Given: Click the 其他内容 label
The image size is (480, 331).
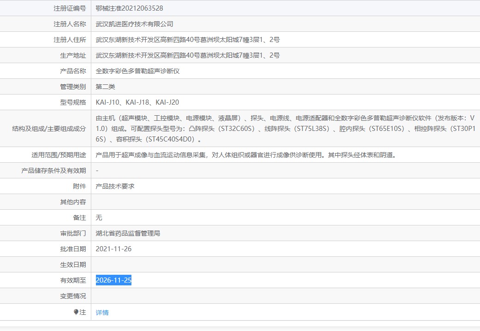Looking at the screenshot, I should pyautogui.click(x=73, y=202).
